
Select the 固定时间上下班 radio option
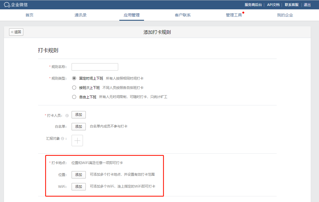point(74,78)
